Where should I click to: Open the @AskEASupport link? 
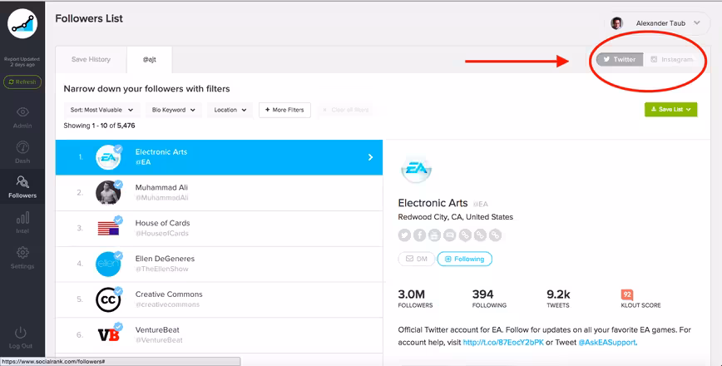607,343
